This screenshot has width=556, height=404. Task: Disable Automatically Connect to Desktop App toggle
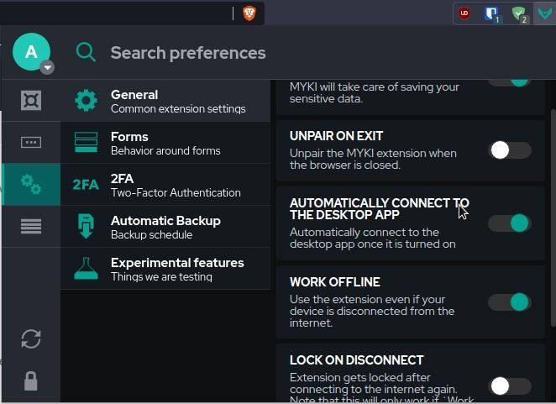coord(510,223)
